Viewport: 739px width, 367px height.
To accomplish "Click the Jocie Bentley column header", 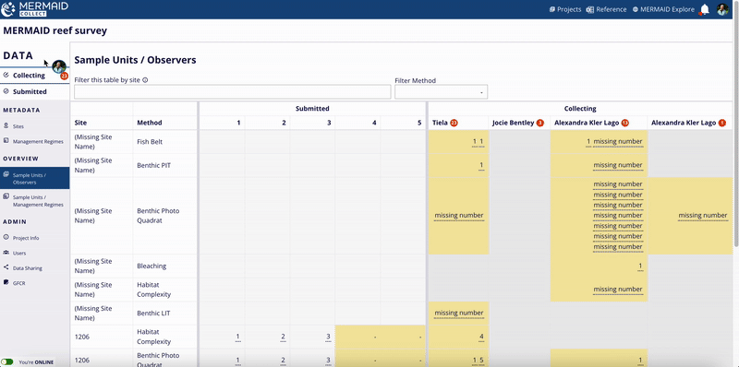I will pyautogui.click(x=518, y=123).
